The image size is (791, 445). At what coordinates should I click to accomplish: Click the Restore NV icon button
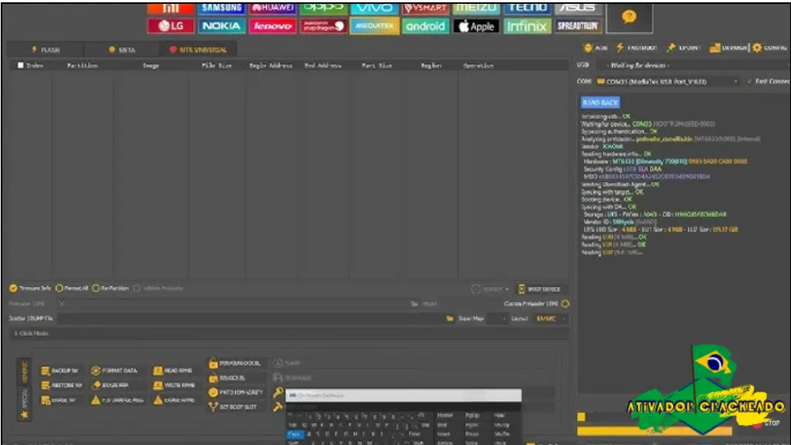tap(62, 385)
